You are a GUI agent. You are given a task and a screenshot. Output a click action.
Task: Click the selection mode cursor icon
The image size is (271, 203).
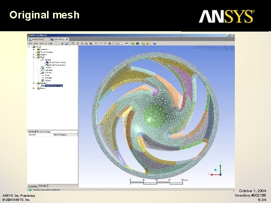(117, 44)
